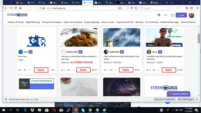This screenshot has width=201, height=113.
Task: Click mutiarahmi's avatar icon
Action: [106, 52]
